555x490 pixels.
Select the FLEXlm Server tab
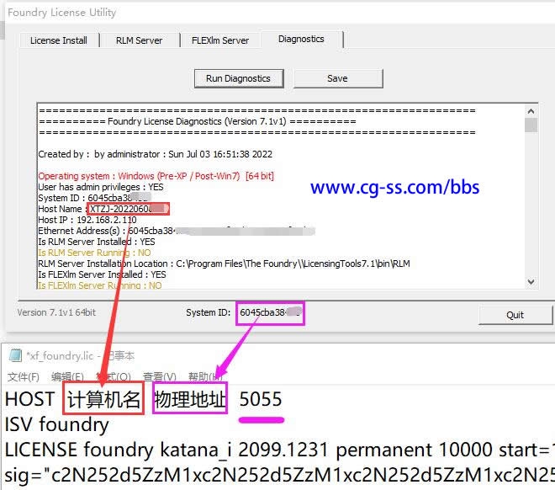pos(220,40)
